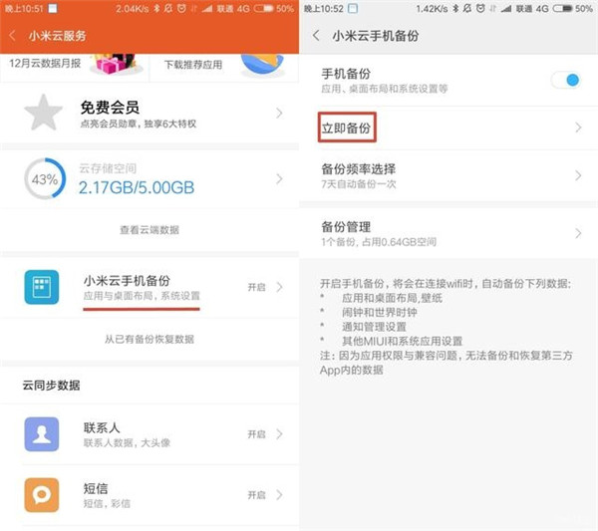Tap 7天自动备份一次 subtitle
Screen dimensions: 598x531
[x=359, y=184]
